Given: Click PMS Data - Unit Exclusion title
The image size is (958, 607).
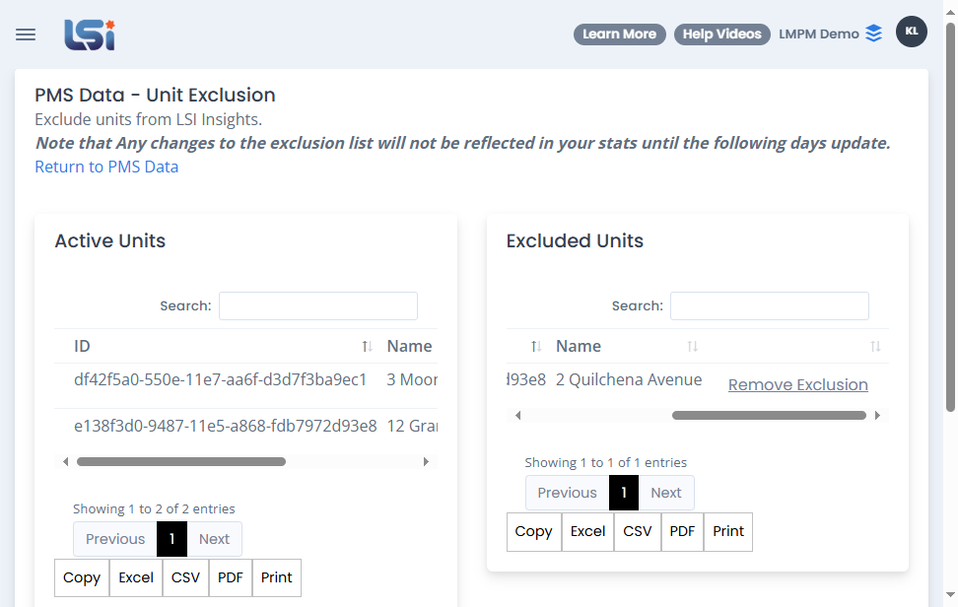Looking at the screenshot, I should (x=155, y=95).
